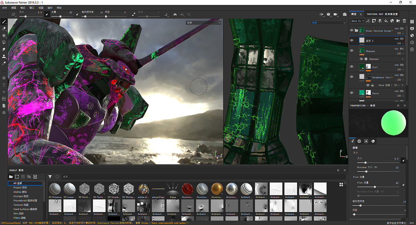Screen dimensions: 416x225
Task: Click the Shelf filter funnel icon
Action: (x=50, y=177)
